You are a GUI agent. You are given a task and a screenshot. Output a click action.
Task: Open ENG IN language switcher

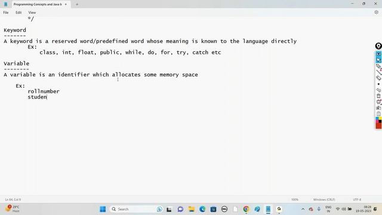pyautogui.click(x=328, y=209)
